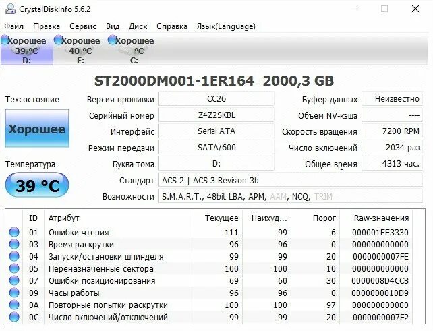Open the Справка menu
The image size is (433, 331).
coord(172,26)
